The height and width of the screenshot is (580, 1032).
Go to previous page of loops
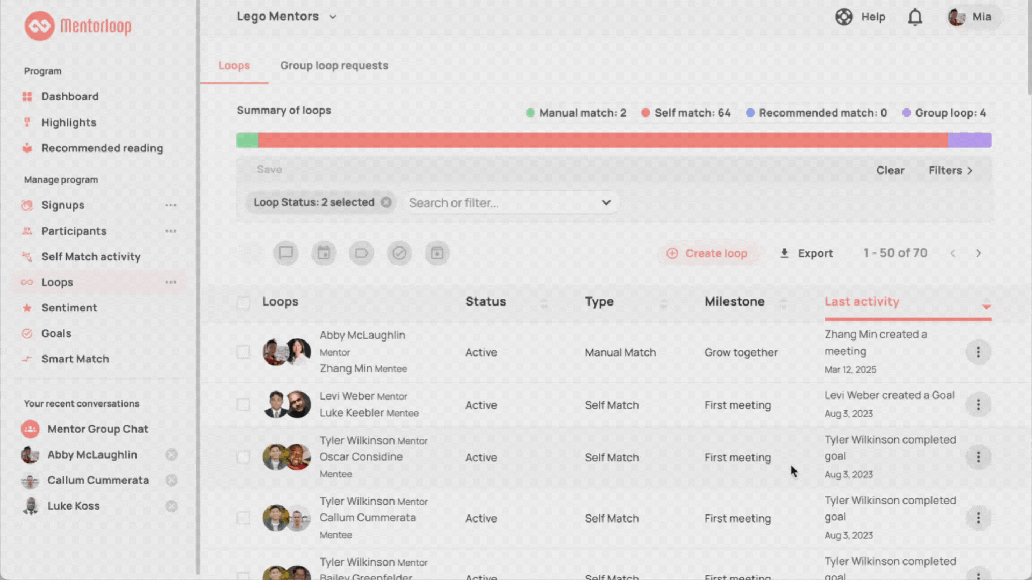(952, 253)
